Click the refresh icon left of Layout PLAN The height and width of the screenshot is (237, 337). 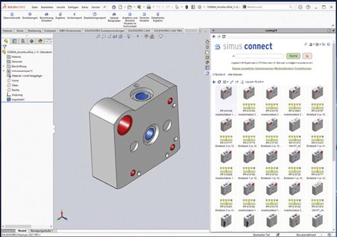tap(219, 82)
